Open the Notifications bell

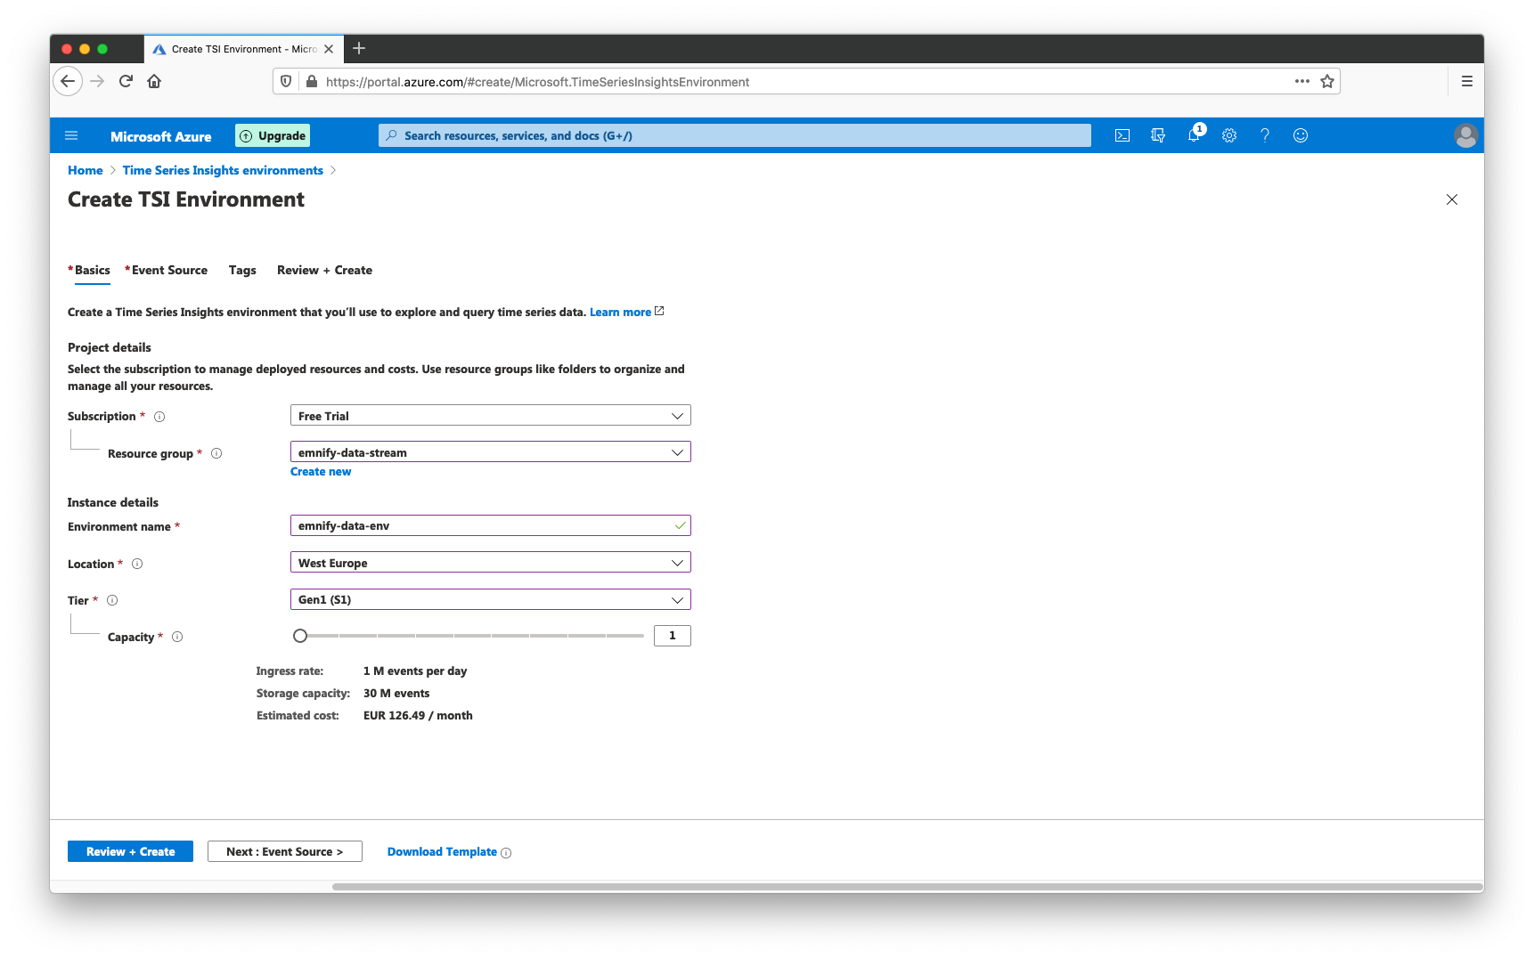(x=1194, y=135)
